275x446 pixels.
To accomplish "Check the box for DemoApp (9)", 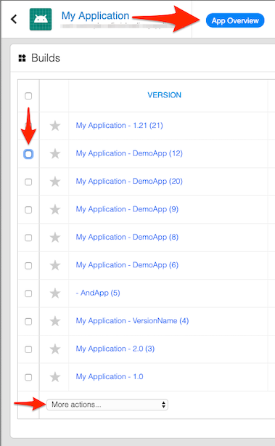I will (28, 210).
